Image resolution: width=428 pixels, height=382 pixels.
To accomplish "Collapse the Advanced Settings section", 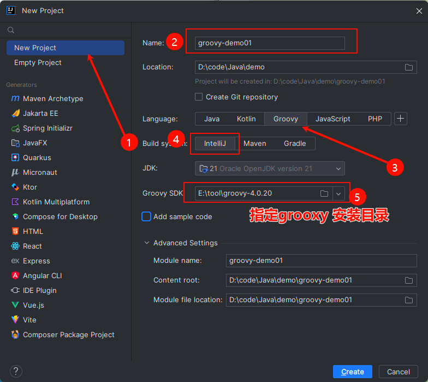I will click(x=147, y=243).
